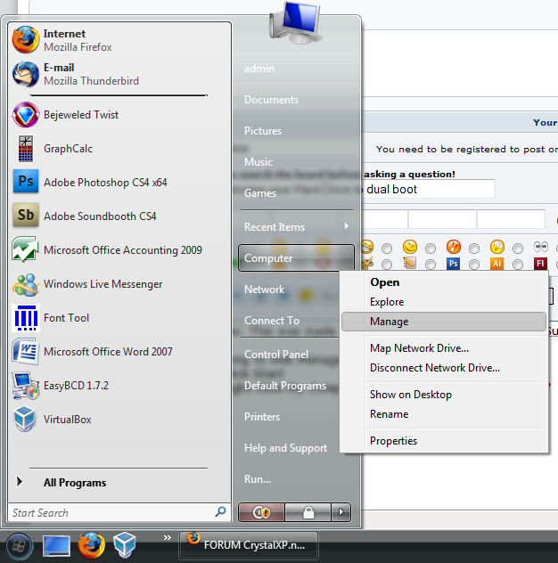Click the magnifier icon in Start Search
The height and width of the screenshot is (563, 558).
pyautogui.click(x=220, y=511)
